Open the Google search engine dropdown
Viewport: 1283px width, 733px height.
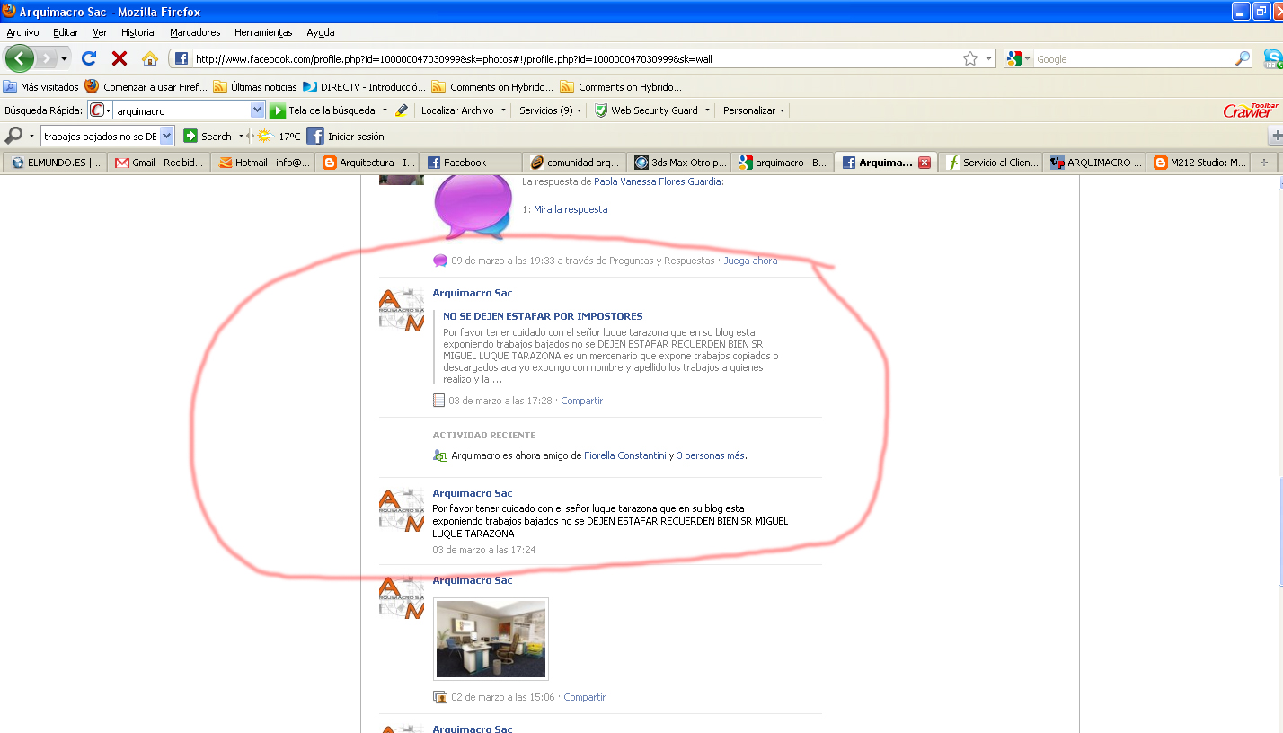click(1019, 59)
